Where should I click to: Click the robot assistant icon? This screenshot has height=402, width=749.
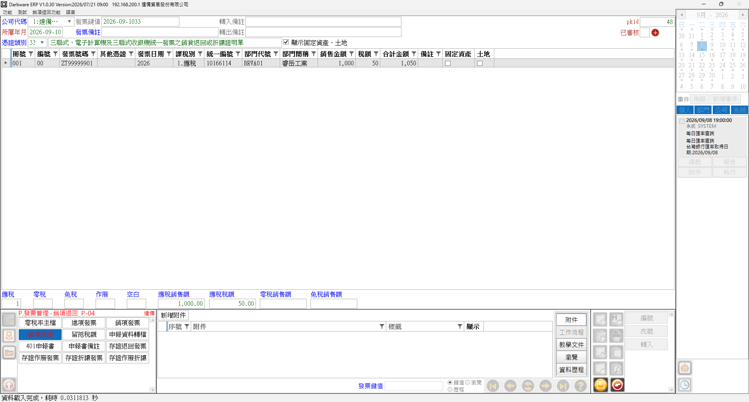pyautogui.click(x=685, y=368)
